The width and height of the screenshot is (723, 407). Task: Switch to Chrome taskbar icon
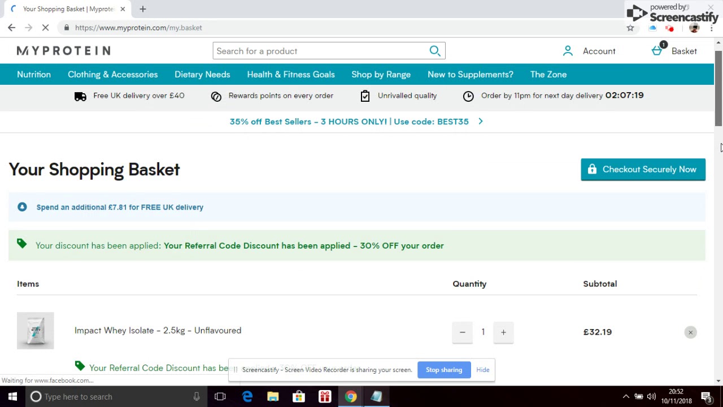pyautogui.click(x=351, y=397)
